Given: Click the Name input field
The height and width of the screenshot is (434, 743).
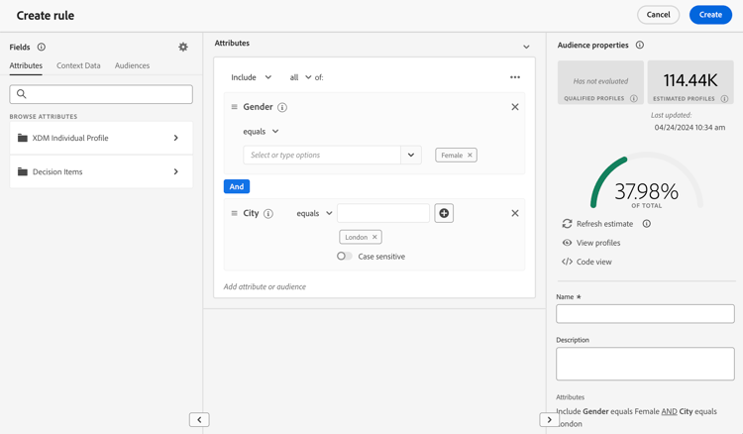Looking at the screenshot, I should pyautogui.click(x=645, y=314).
